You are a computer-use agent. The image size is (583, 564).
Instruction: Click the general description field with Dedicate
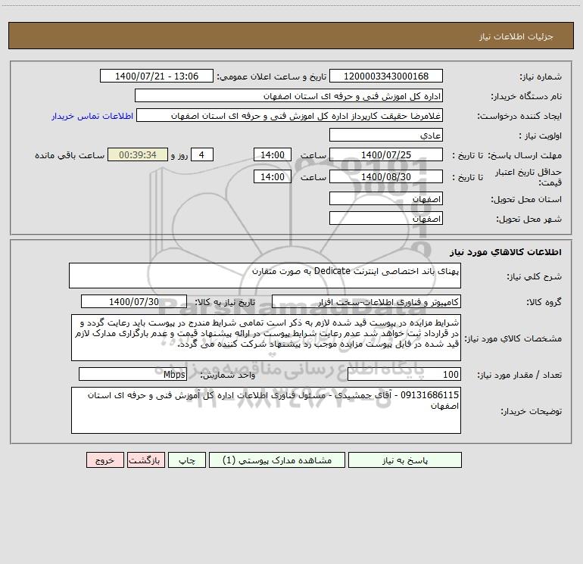pos(265,276)
